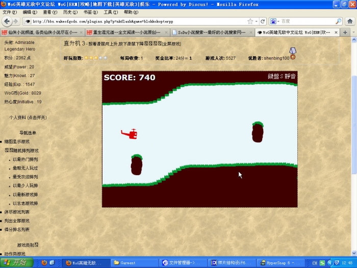The width and height of the screenshot is (357, 268).
Task: Close the WoG英雄无敌中文论坛 tab
Action: (336, 33)
